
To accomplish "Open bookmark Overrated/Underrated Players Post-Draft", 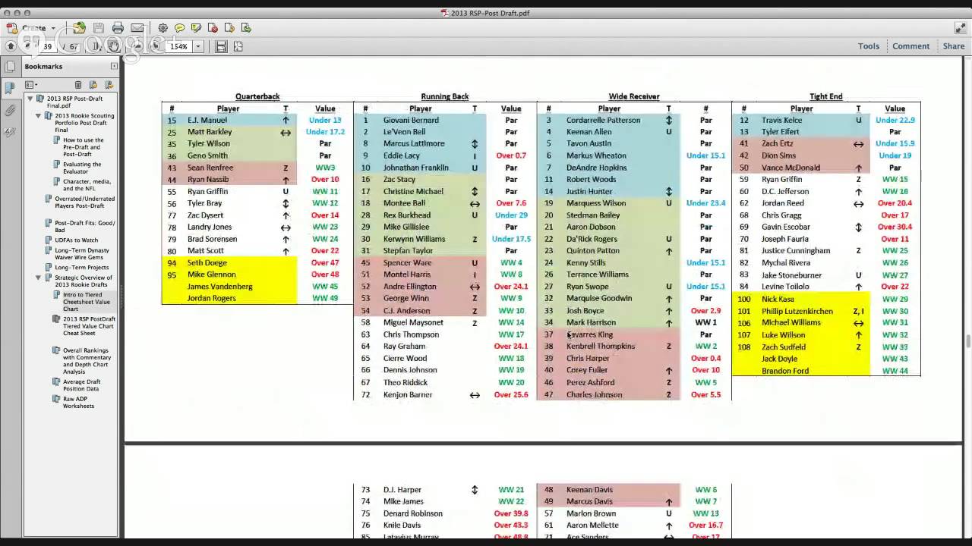I will 85,202.
